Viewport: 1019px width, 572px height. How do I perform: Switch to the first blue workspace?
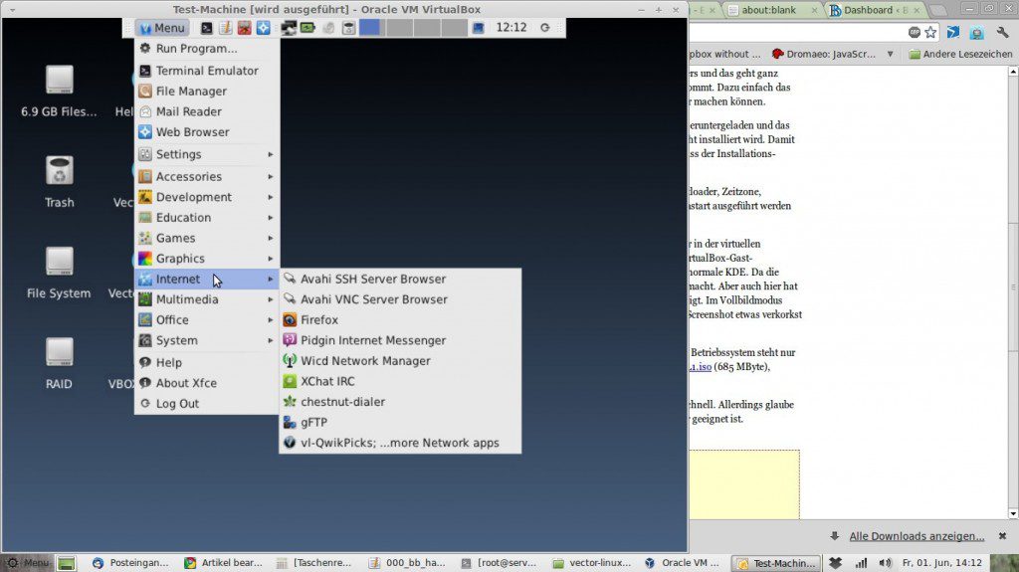[370, 27]
